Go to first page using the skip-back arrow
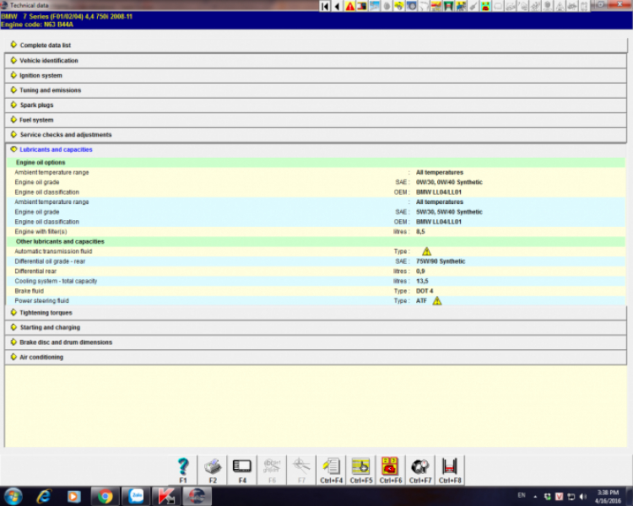 325,6
